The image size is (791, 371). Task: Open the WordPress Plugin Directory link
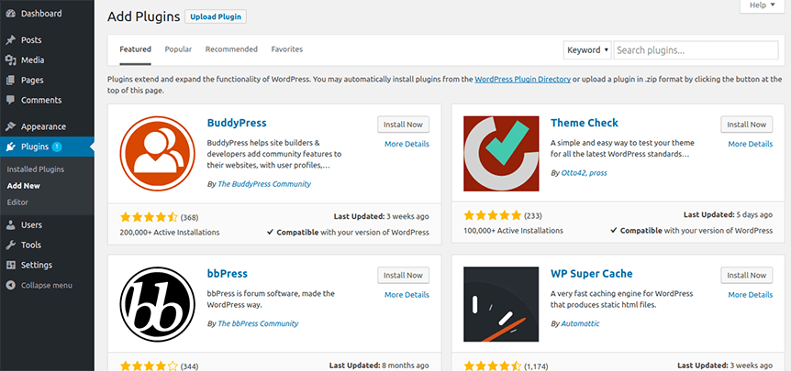pos(523,79)
